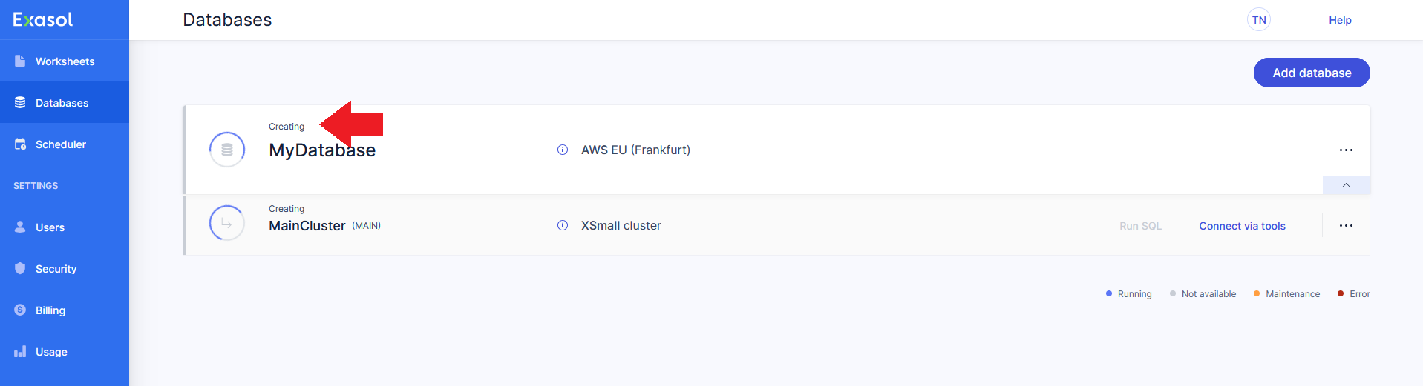1423x386 pixels.
Task: Click Connect via tools link
Action: [x=1242, y=226]
